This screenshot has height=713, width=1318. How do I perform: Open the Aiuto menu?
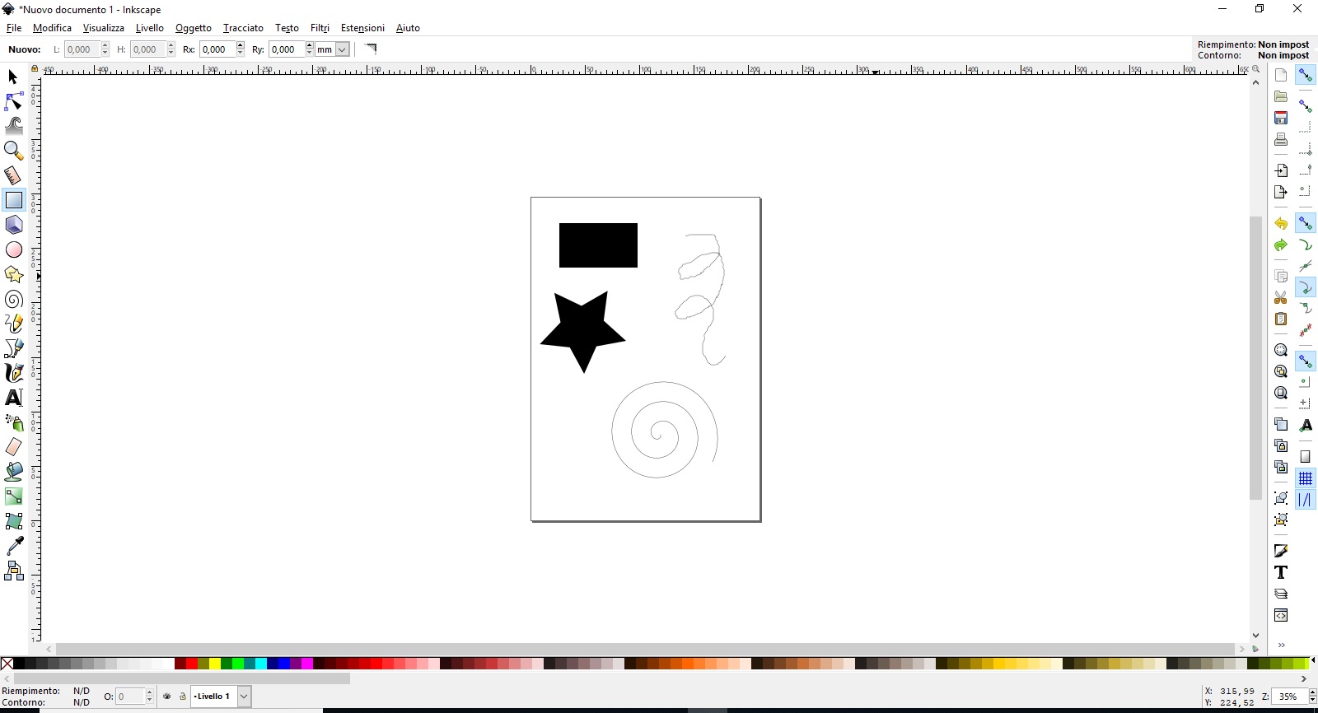click(x=408, y=28)
